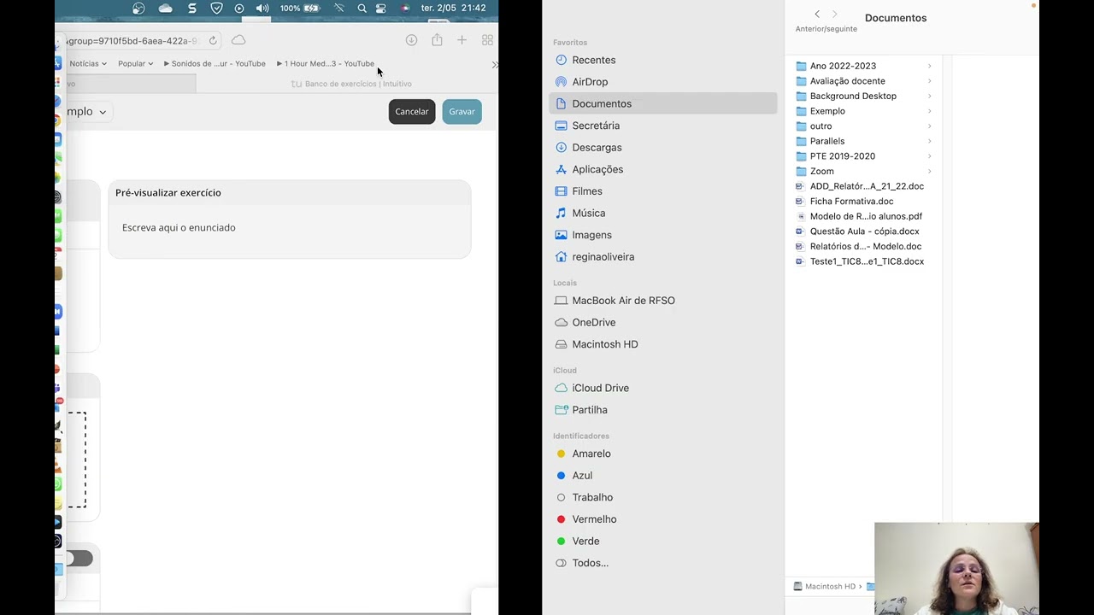
Task: Select file Ficha Formativa.doc
Action: 863,201
